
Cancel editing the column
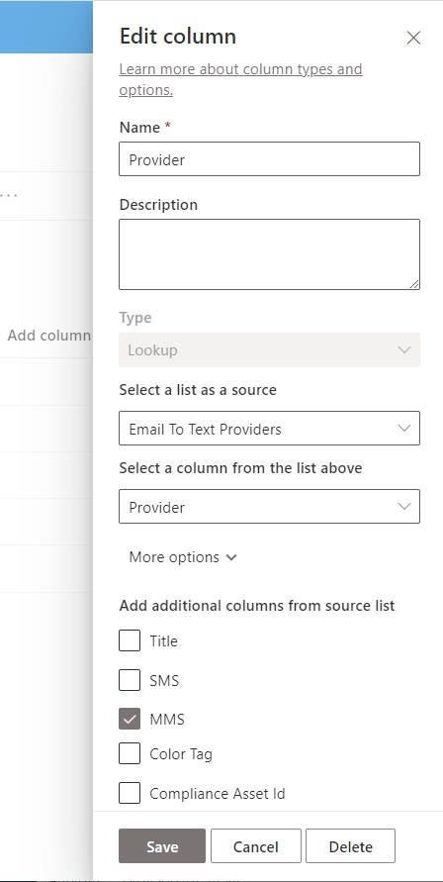(256, 846)
